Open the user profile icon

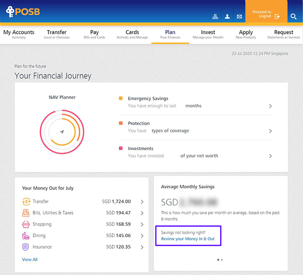(227, 17)
